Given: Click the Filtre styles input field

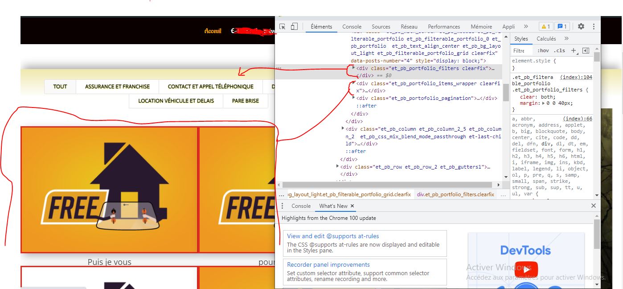Looking at the screenshot, I should [522, 51].
